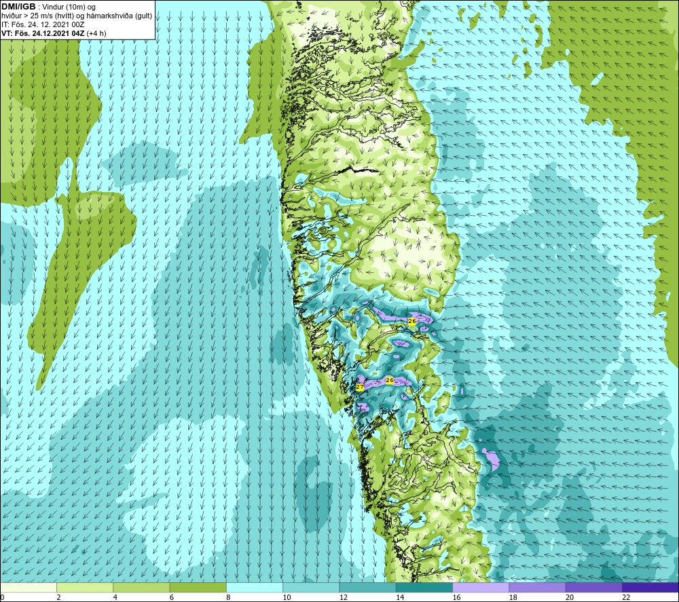679x602 pixels.
Task: Click the '(+4 h)' forecast offset text
Action: 96,33
